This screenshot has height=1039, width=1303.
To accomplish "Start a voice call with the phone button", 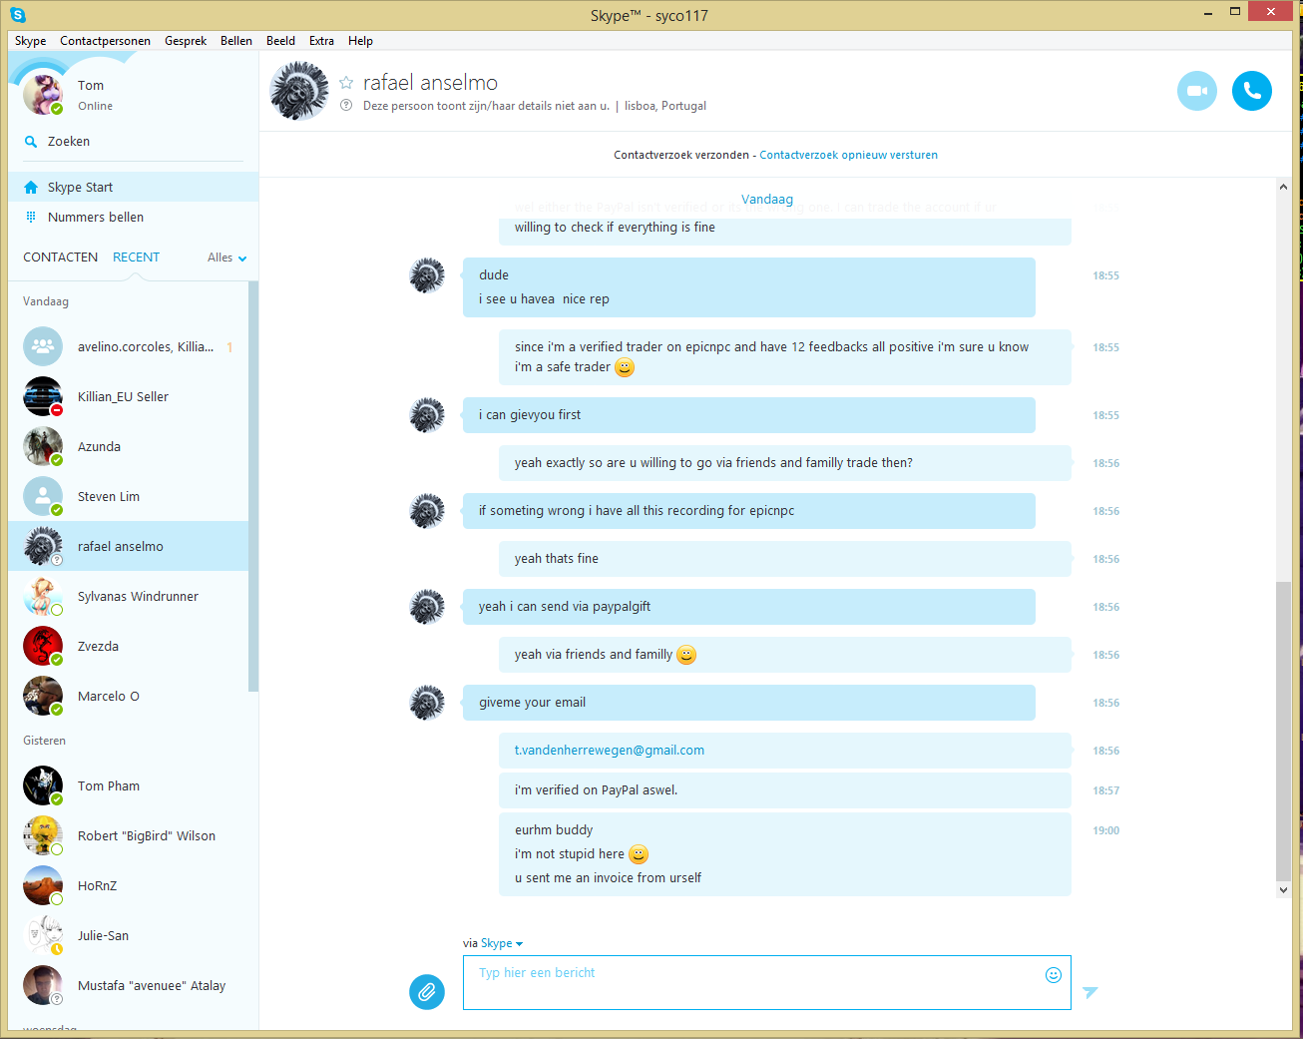I will click(x=1251, y=91).
